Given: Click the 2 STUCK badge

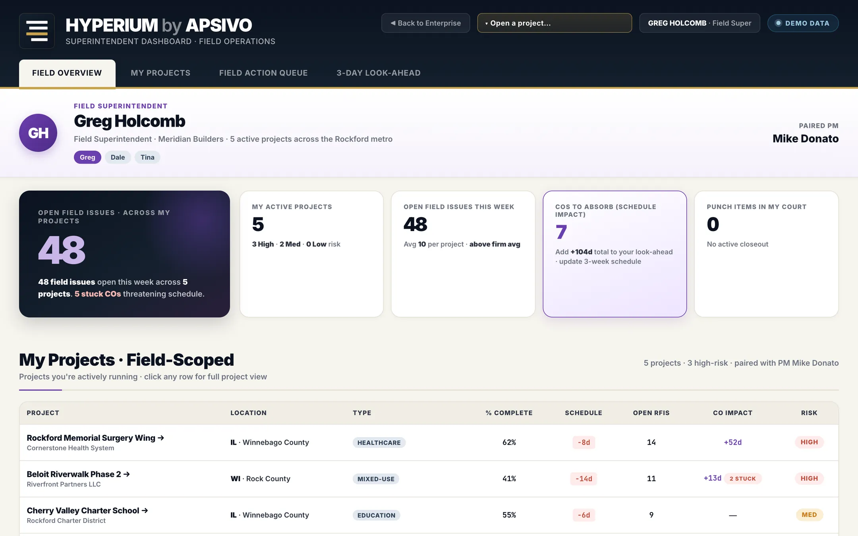Looking at the screenshot, I should [743, 478].
